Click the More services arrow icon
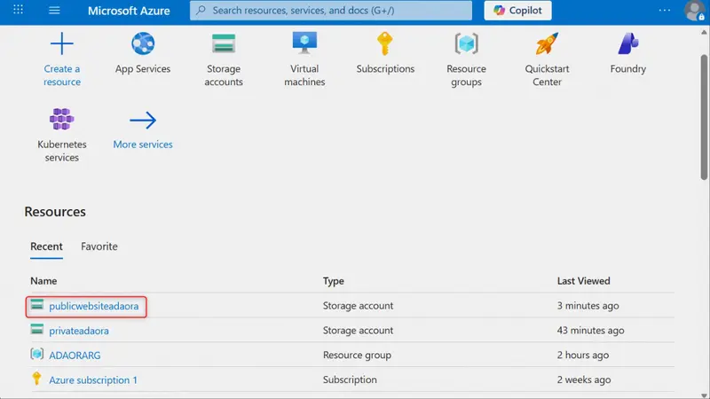 143,120
